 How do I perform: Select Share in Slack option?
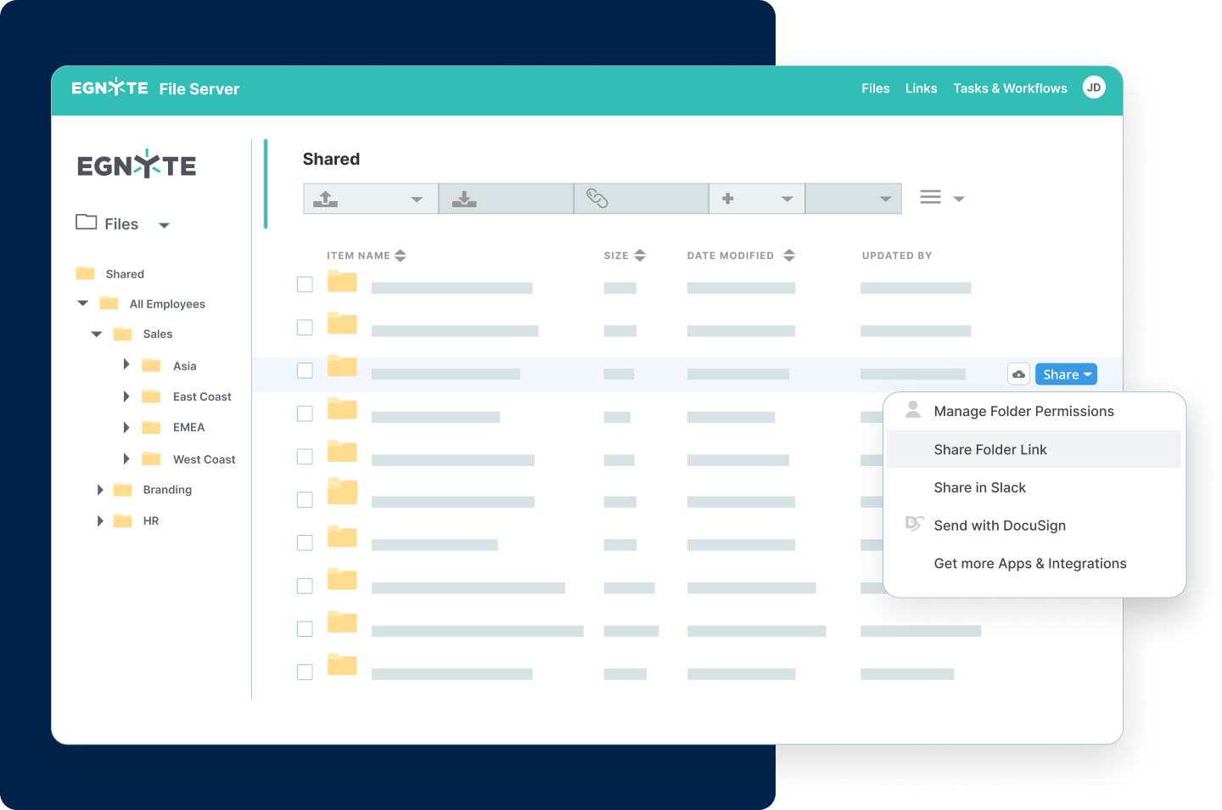coord(980,487)
